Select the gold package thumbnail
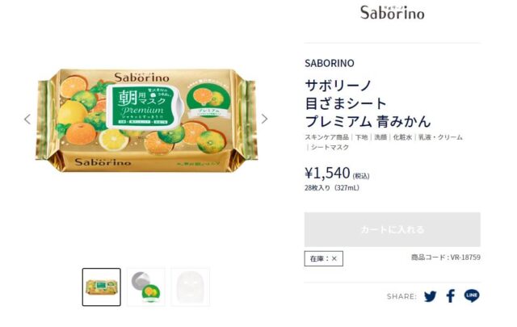Viewport: 517px width, 327px height. [x=102, y=287]
